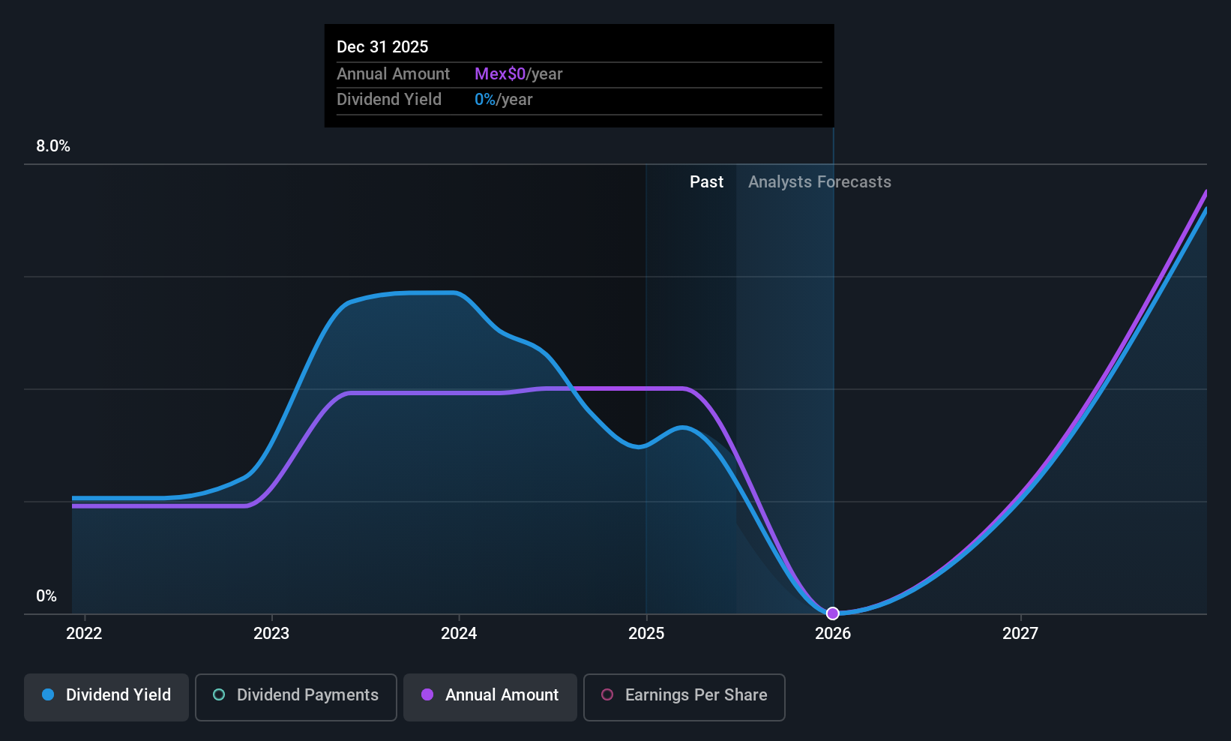The width and height of the screenshot is (1231, 741).
Task: Click the Past region label
Action: 706,181
